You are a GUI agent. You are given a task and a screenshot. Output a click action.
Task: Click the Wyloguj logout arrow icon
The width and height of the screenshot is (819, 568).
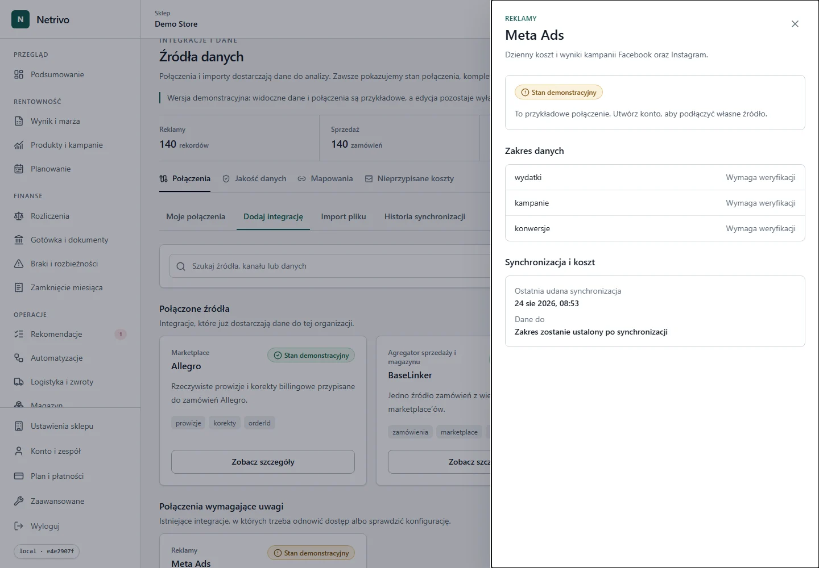tap(19, 526)
